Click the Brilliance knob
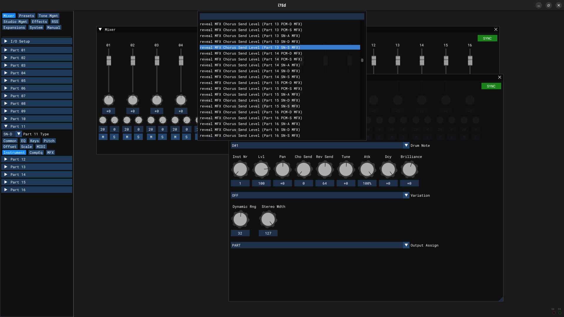 click(409, 169)
